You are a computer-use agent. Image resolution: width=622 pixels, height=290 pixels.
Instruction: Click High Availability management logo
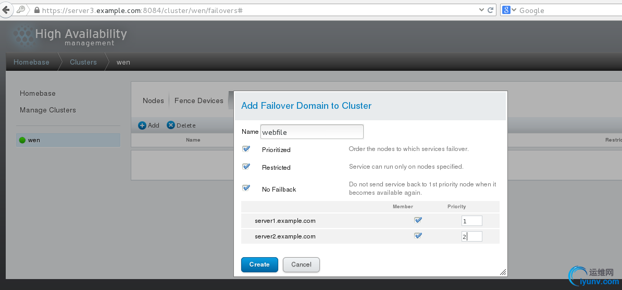click(x=70, y=36)
